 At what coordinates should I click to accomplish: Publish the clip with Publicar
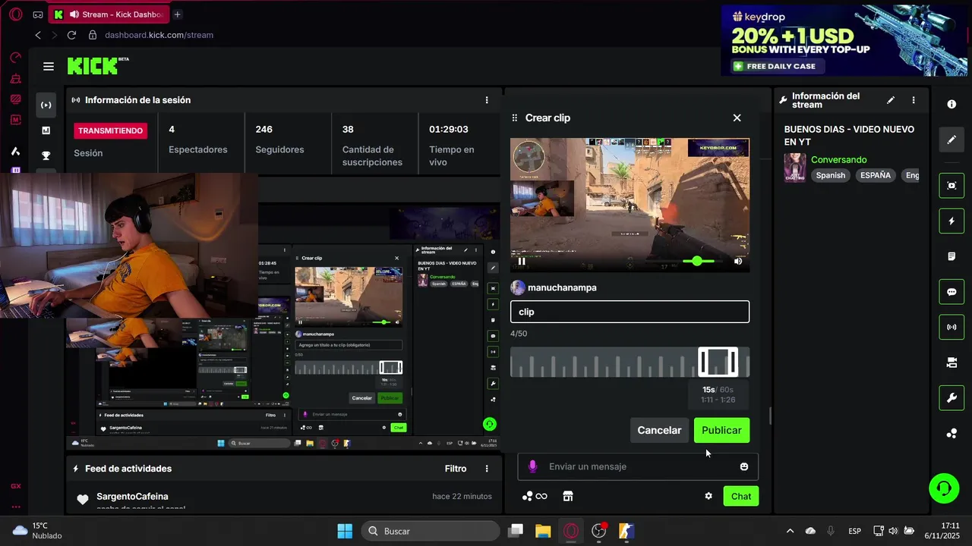721,430
